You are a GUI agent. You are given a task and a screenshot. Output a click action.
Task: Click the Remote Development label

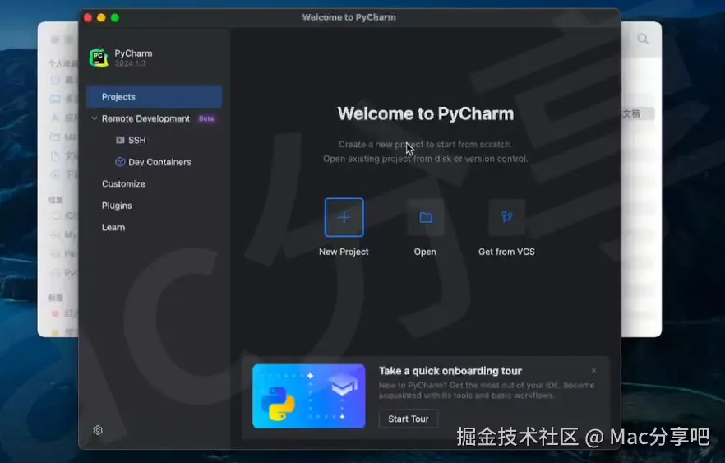click(145, 118)
